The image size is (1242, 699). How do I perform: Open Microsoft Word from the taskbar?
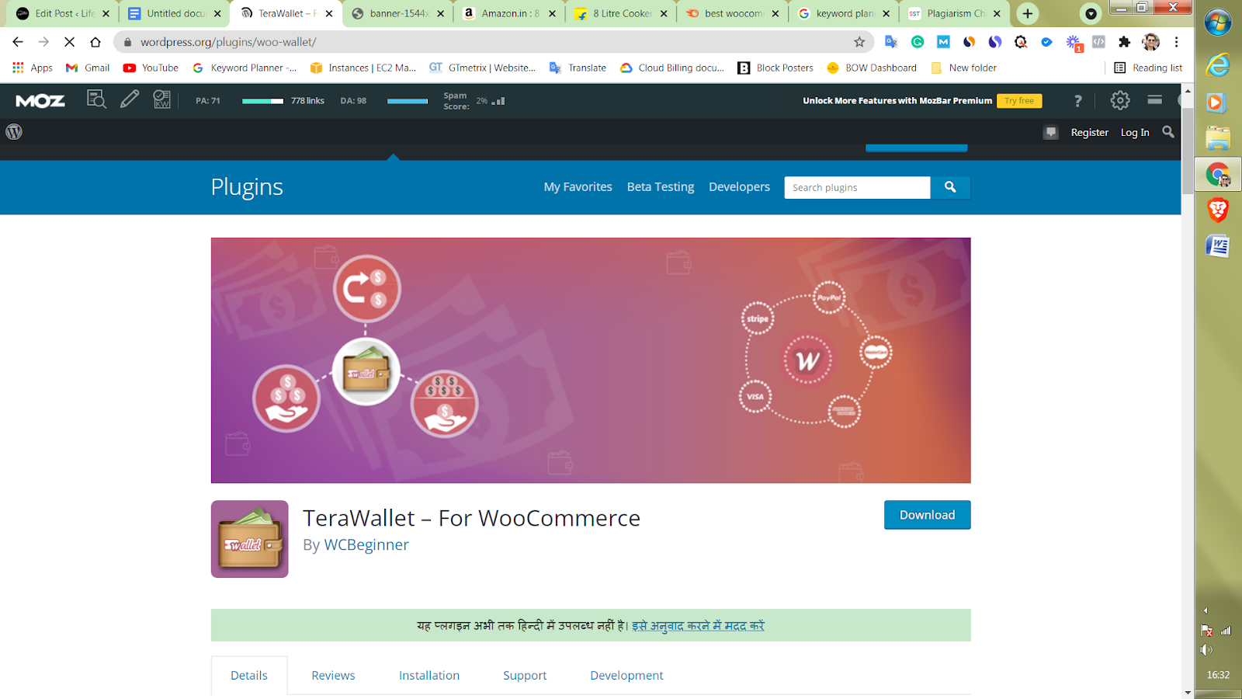click(x=1218, y=246)
